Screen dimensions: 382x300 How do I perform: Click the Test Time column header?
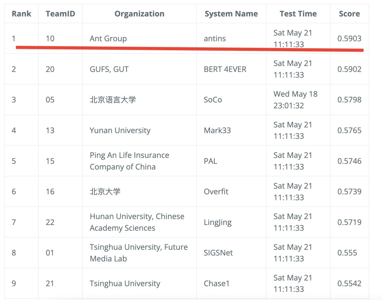point(298,14)
